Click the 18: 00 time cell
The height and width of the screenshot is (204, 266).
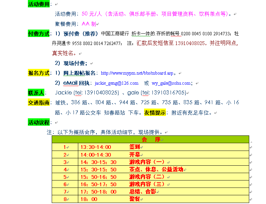coord(89,199)
